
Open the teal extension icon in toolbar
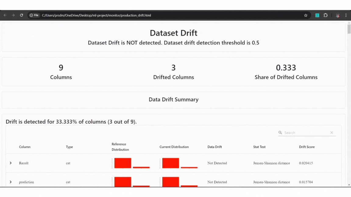[317, 15]
